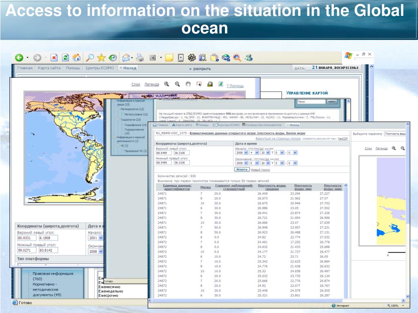The height and width of the screenshot is (313, 418).
Task: Select Гидрофизика (14) tree item
Action: click(x=136, y=125)
